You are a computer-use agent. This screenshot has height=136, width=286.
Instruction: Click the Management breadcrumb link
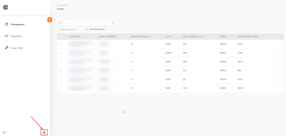(63, 5)
